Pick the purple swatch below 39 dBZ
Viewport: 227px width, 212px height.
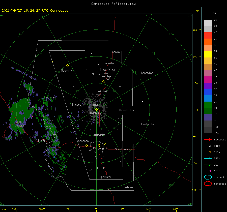click(x=208, y=86)
